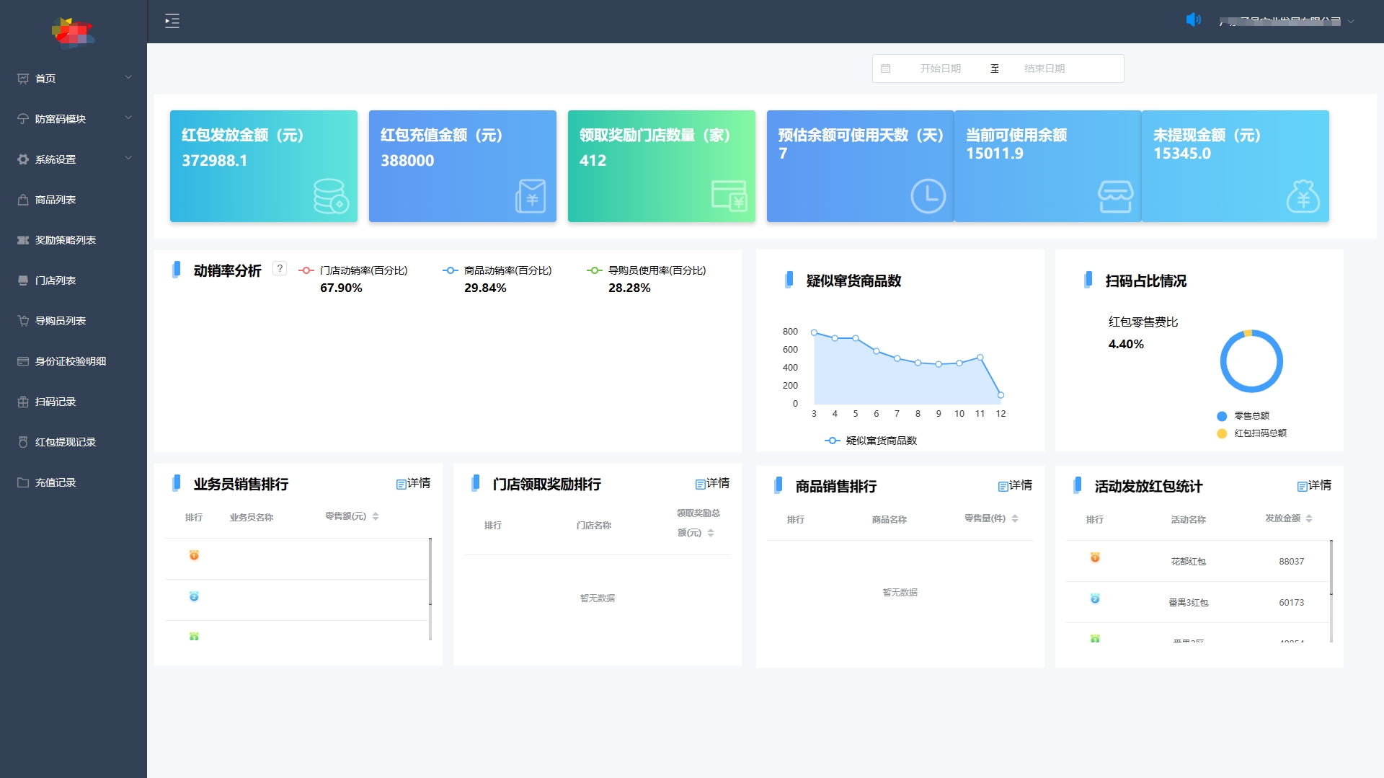The image size is (1384, 778).
Task: Click the envelope icon on 红包充值金额 card
Action: pyautogui.click(x=531, y=196)
